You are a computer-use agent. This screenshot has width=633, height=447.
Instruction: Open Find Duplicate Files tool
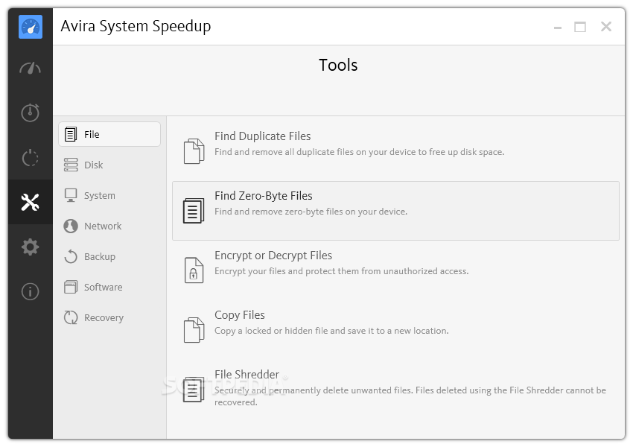pyautogui.click(x=395, y=151)
